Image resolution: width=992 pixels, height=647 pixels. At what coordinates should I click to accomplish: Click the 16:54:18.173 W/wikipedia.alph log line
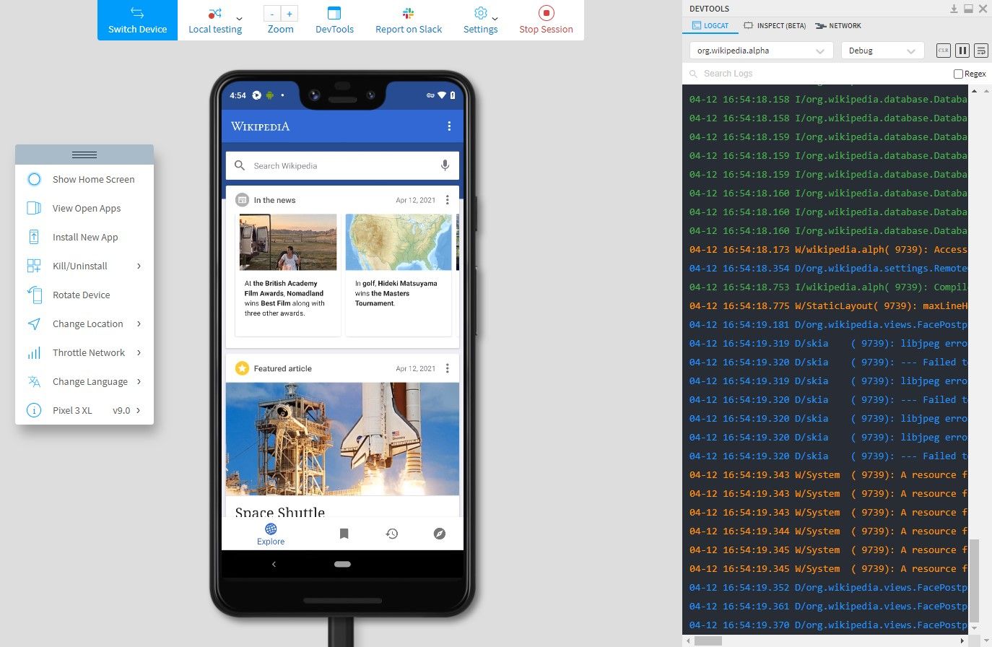pyautogui.click(x=828, y=250)
